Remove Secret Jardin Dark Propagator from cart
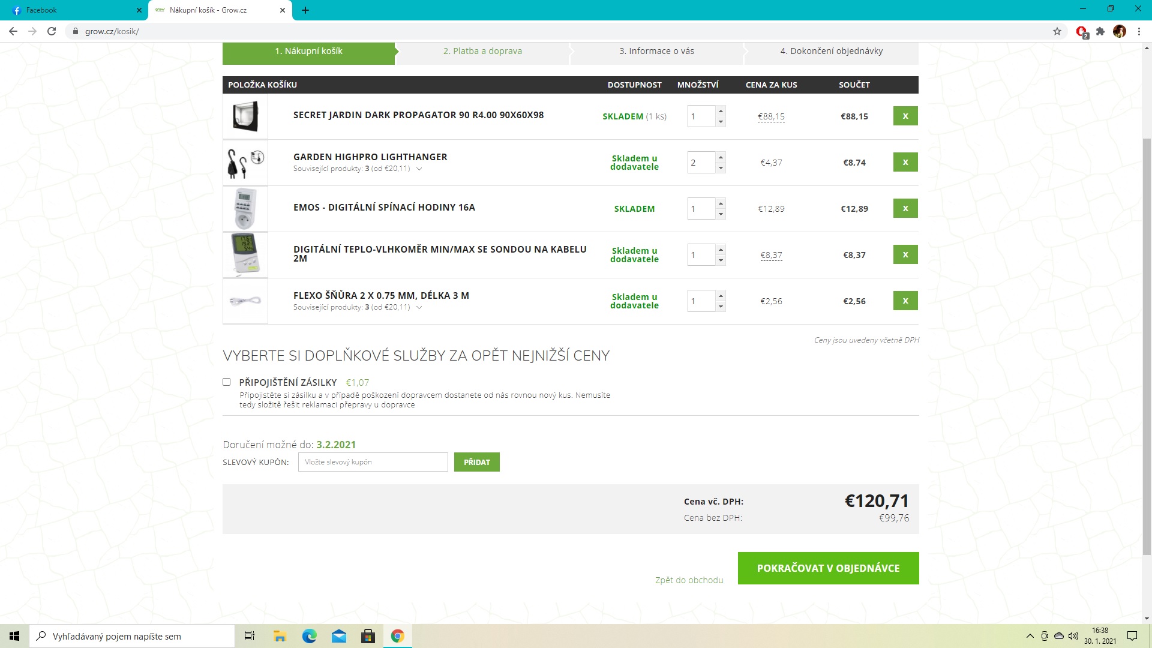The height and width of the screenshot is (648, 1152). [x=905, y=116]
